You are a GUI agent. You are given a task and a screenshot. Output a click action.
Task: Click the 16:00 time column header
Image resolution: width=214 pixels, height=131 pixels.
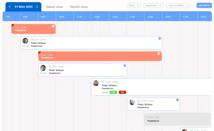coord(171,17)
